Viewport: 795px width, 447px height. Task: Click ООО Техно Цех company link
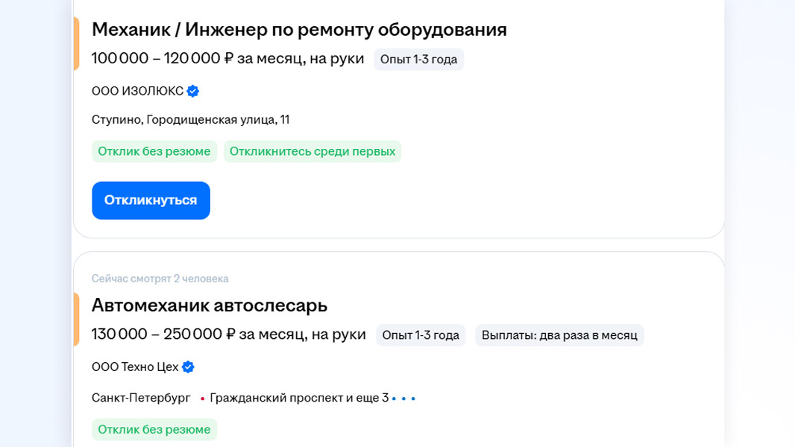point(135,367)
